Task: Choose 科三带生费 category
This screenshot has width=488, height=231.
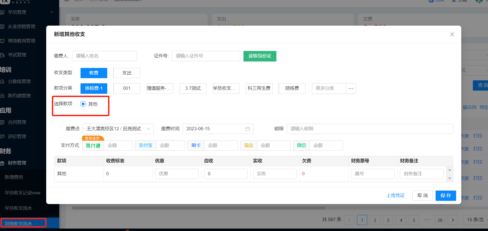Action: coord(259,88)
